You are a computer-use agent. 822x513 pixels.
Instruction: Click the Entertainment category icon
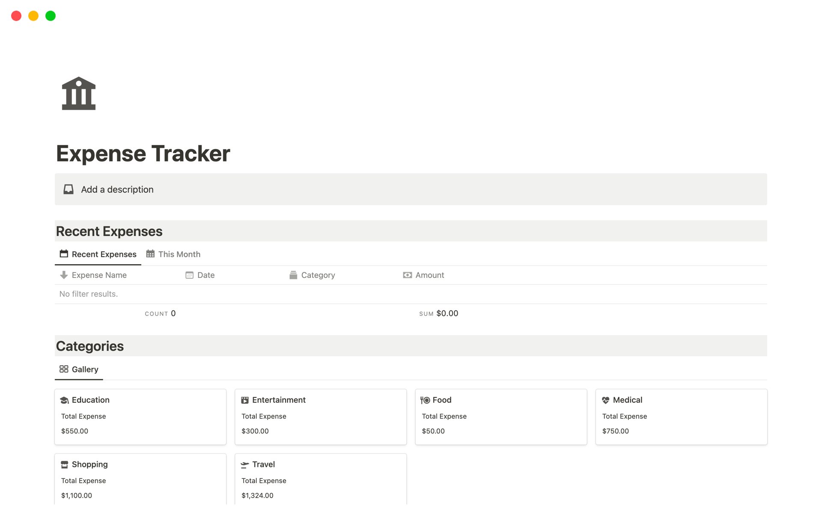coord(244,400)
